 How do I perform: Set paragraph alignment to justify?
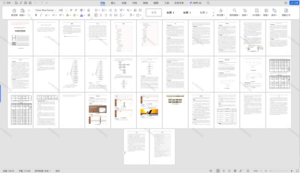(x=110, y=15)
